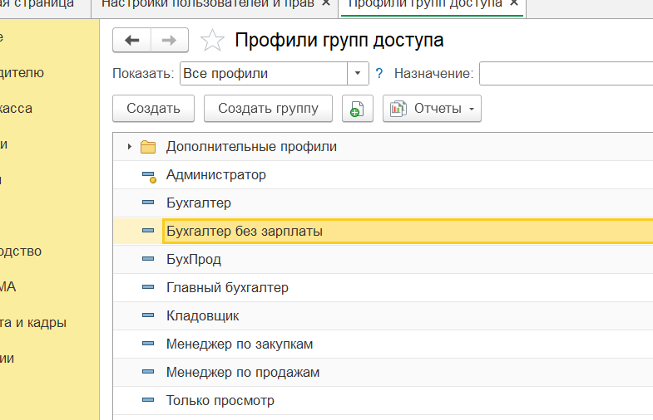Select the Менеджер по продажам profile
Viewport: 653px width, 420px height.
(243, 373)
